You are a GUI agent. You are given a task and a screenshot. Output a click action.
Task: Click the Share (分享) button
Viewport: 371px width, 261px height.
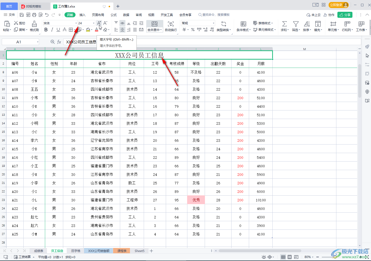[x=345, y=15]
